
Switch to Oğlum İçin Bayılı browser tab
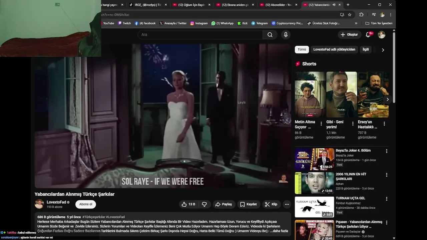192,5
